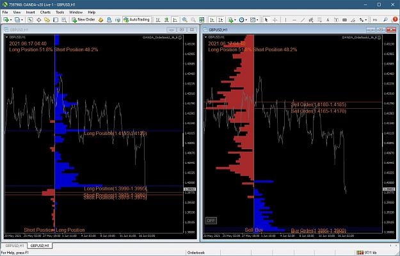Show the Navigator panel (folder-star icon)
The width and height of the screenshot is (400, 256).
pos(47,20)
